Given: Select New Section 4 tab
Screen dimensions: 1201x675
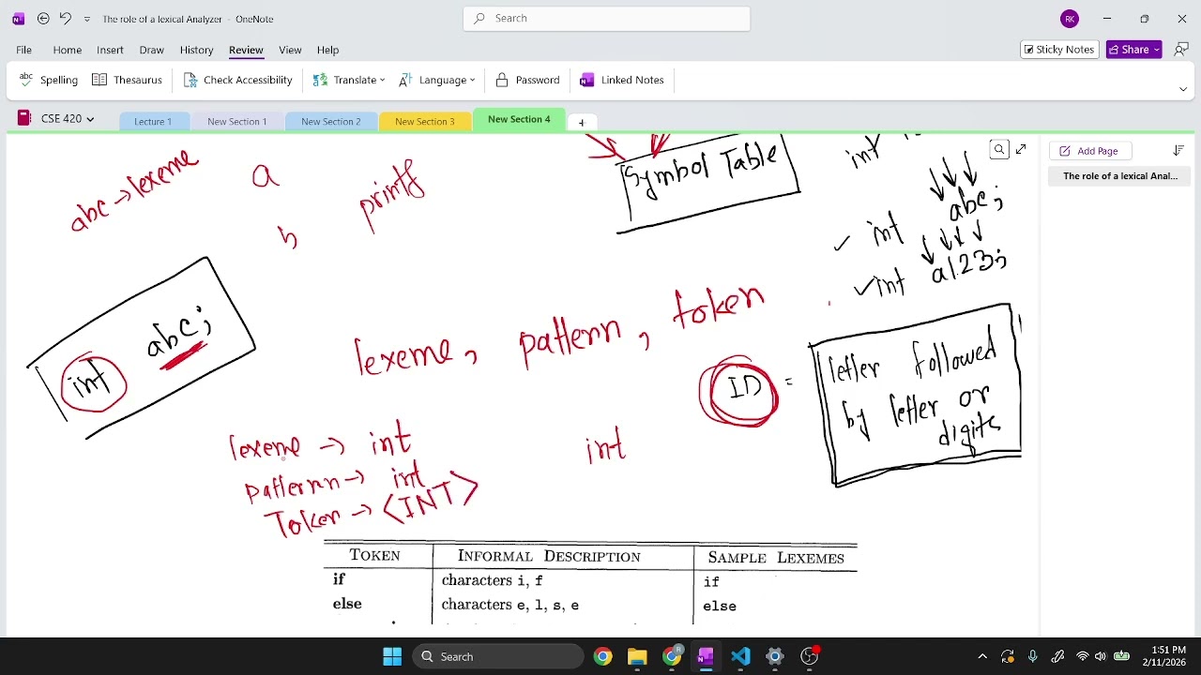Looking at the screenshot, I should point(519,119).
